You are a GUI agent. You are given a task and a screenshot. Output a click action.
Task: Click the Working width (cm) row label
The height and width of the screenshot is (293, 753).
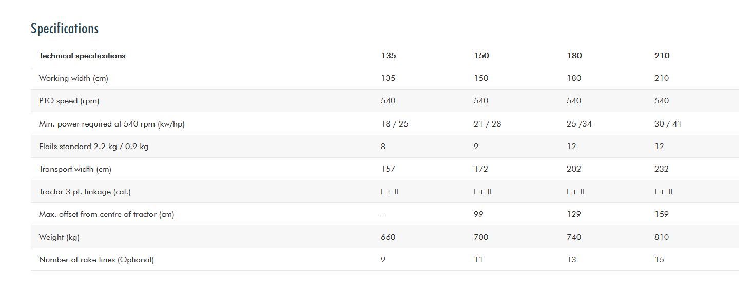(73, 78)
